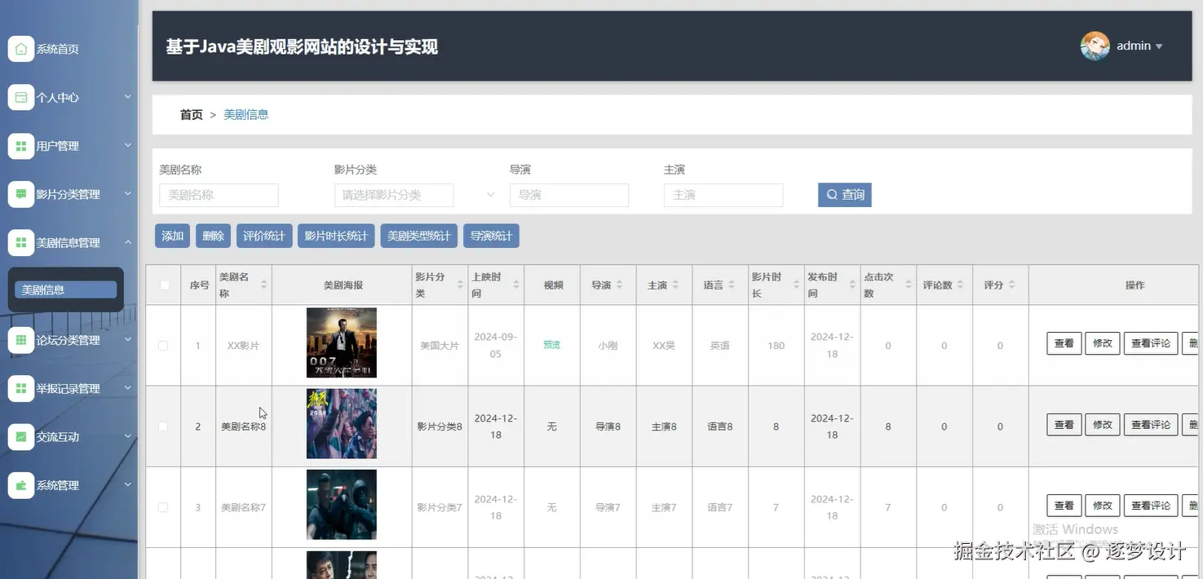Go to 首页 in the breadcrumb
Viewport: 1203px width, 579px height.
191,115
